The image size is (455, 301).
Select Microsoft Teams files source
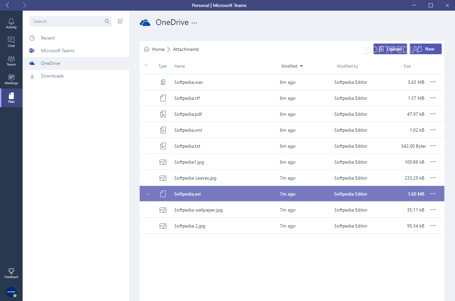(76, 51)
